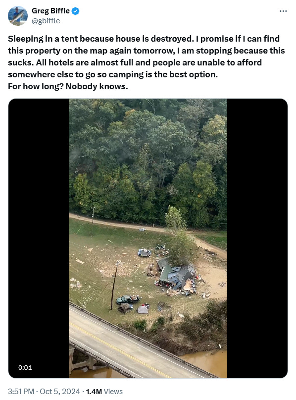Select the Oct 5, 2024 date
The width and height of the screenshot is (296, 400).
point(60,392)
